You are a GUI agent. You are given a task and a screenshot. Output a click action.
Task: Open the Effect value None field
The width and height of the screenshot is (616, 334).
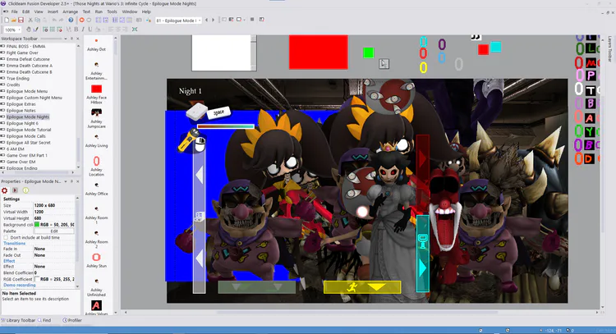pyautogui.click(x=54, y=266)
